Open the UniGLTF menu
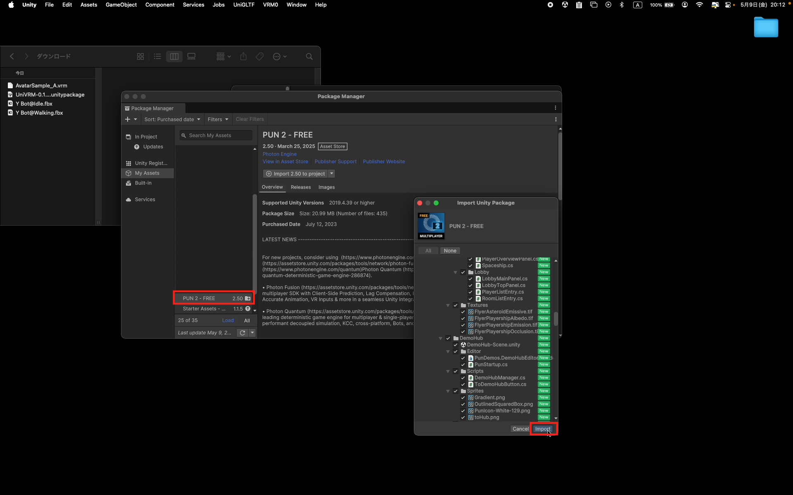This screenshot has width=793, height=495. pyautogui.click(x=244, y=5)
